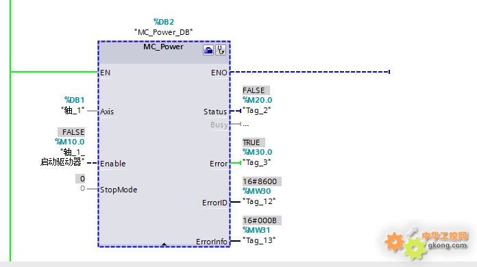Screen dimensions: 477x267
Task: Open the MC_Power configuration icon
Action: point(208,50)
